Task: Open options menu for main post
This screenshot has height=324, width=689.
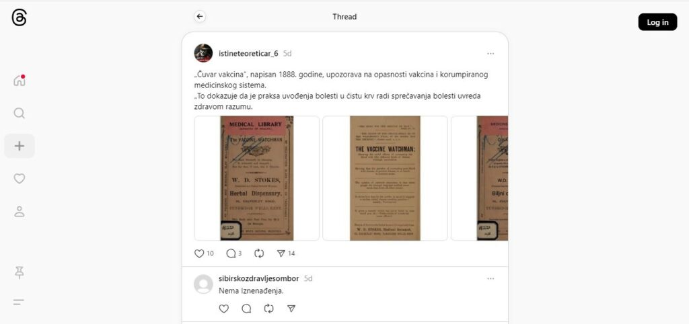Action: [x=491, y=54]
